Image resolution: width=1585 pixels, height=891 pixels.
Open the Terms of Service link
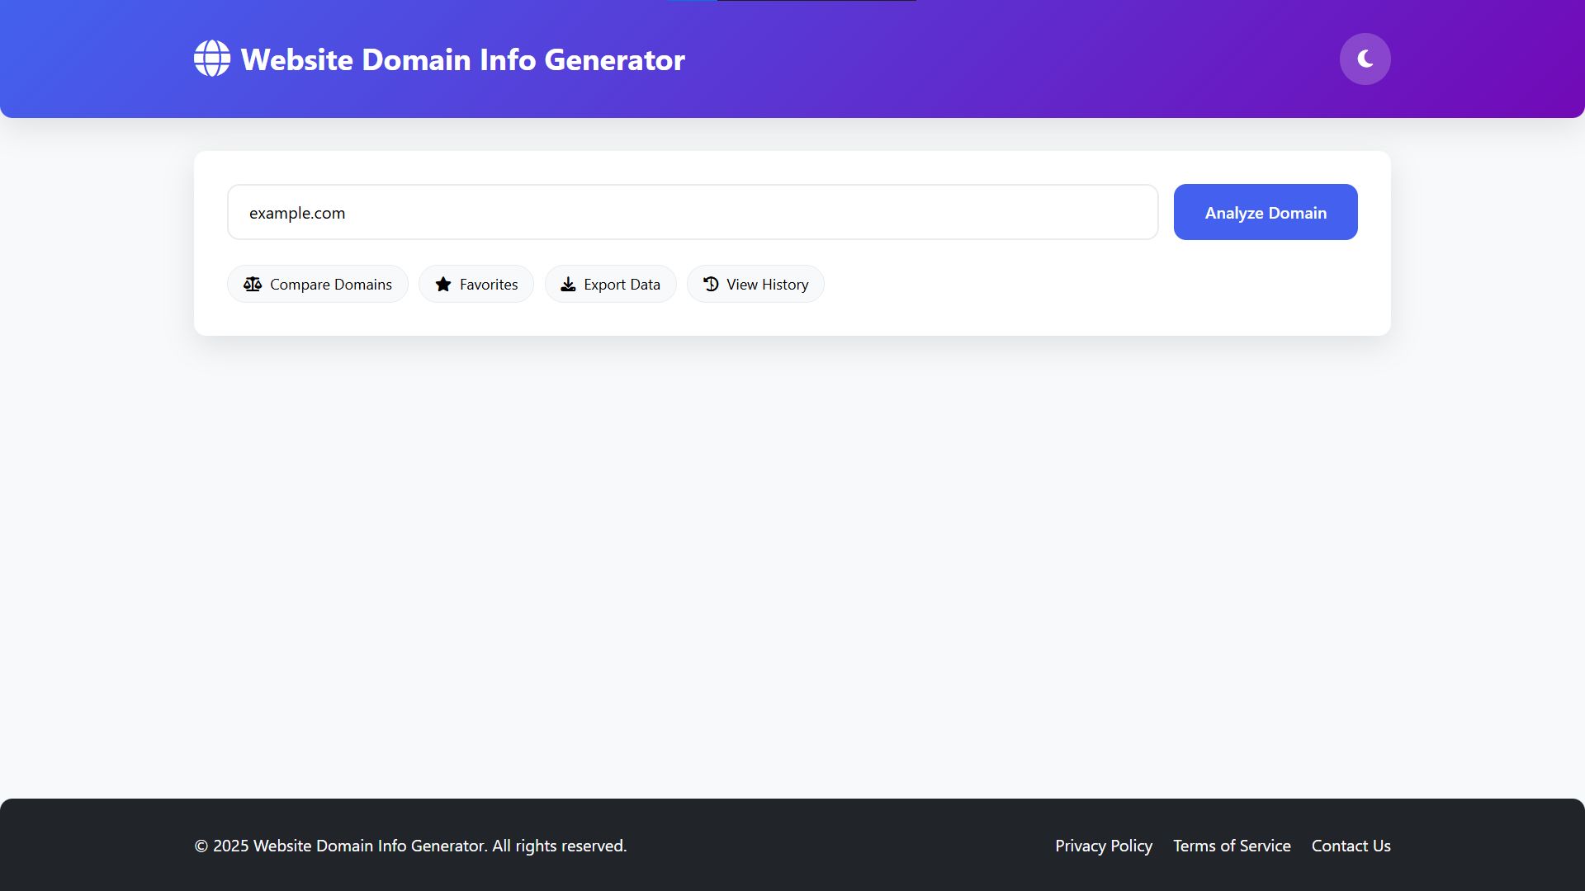1232,846
